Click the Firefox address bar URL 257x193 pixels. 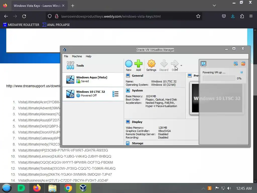(x=111, y=16)
